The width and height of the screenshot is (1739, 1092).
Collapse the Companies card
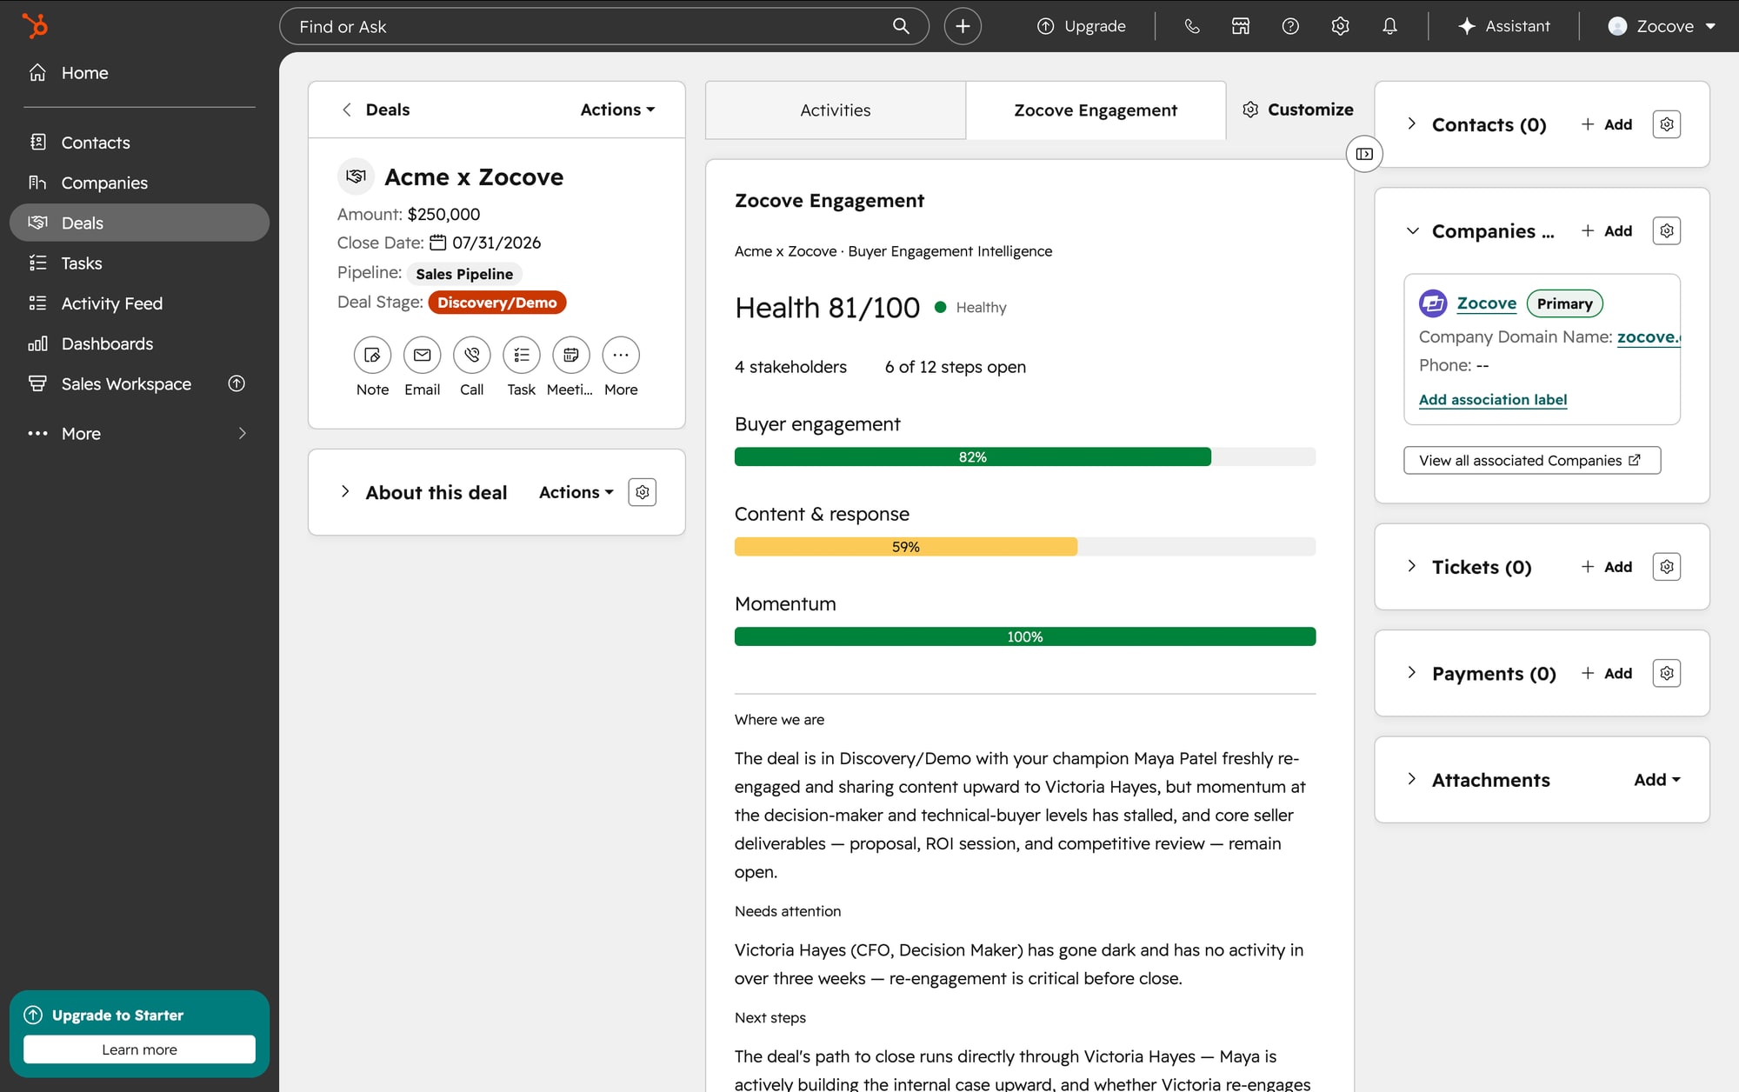(x=1412, y=231)
